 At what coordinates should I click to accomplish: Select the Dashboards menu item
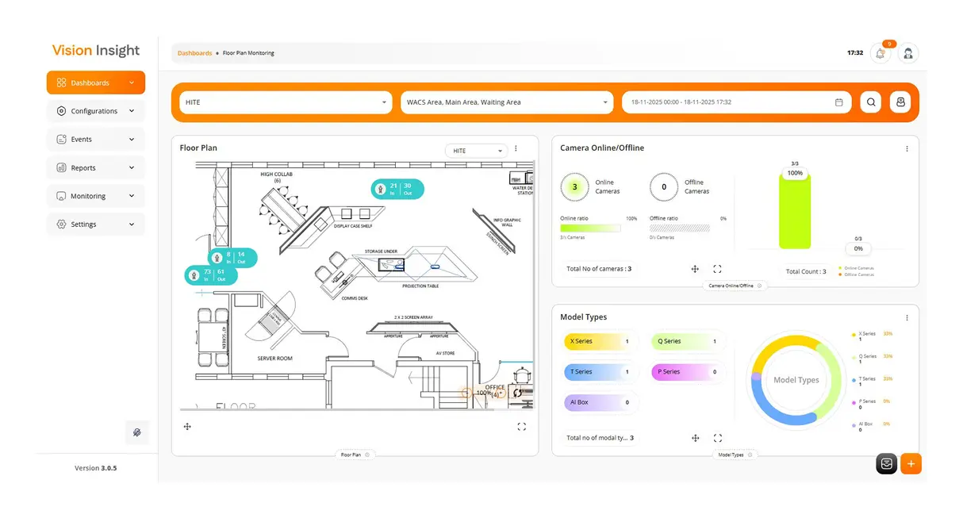[96, 82]
